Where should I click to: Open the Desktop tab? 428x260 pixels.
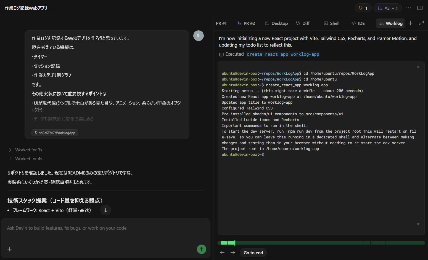pyautogui.click(x=276, y=23)
